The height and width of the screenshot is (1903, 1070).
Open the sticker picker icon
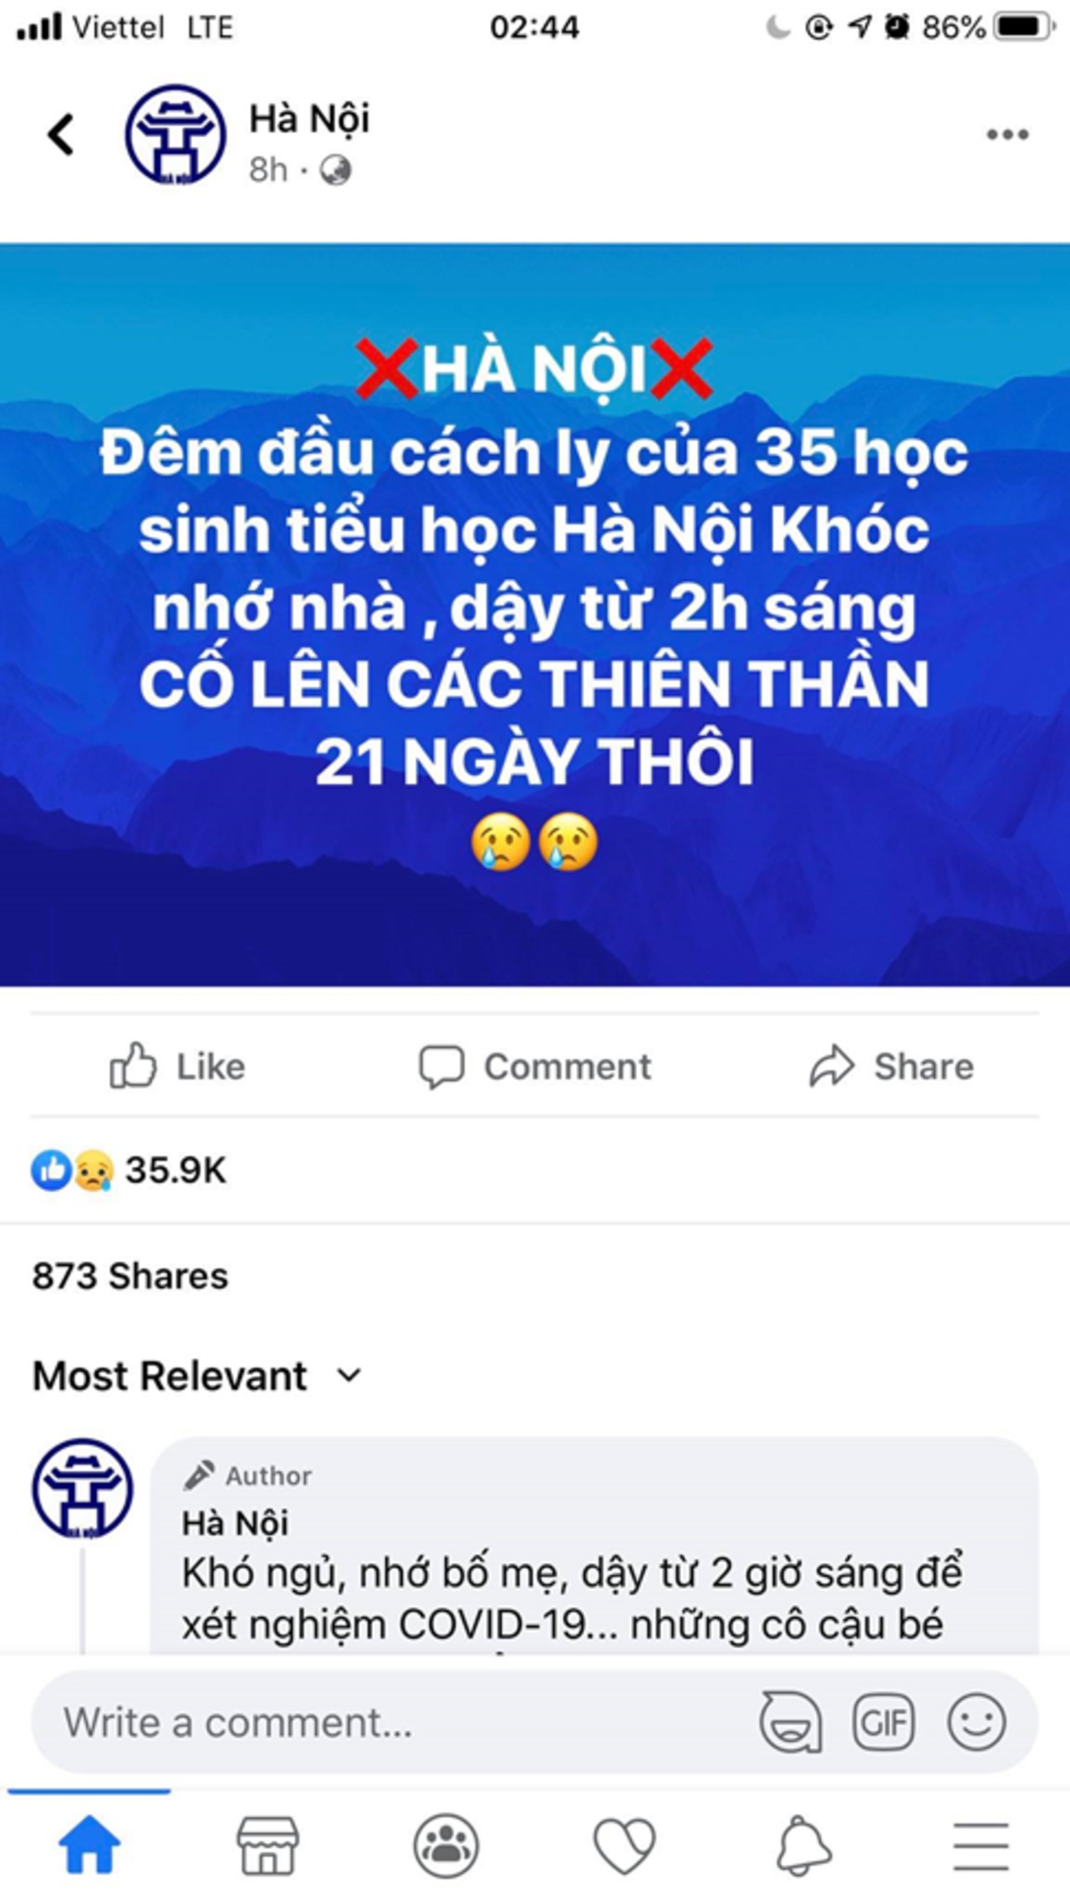pyautogui.click(x=790, y=1722)
